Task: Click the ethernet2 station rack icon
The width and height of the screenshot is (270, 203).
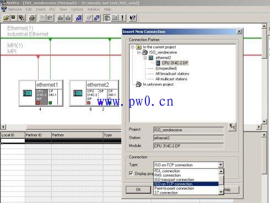Action: pyautogui.click(x=78, y=93)
